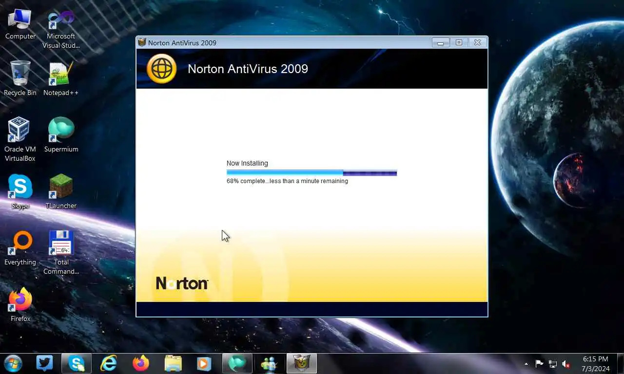
Task: Launch Internet Explorer from the taskbar
Action: point(108,363)
